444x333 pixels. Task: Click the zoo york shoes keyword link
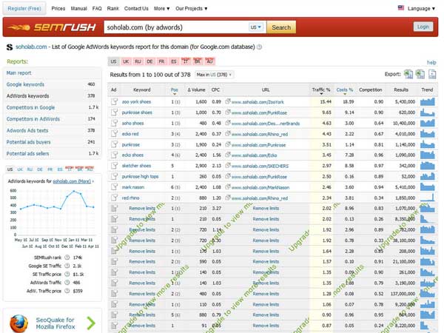pos(136,101)
